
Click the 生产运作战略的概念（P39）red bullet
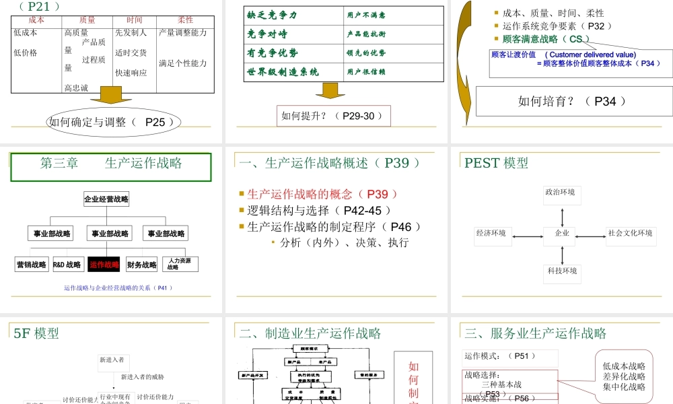(322, 194)
